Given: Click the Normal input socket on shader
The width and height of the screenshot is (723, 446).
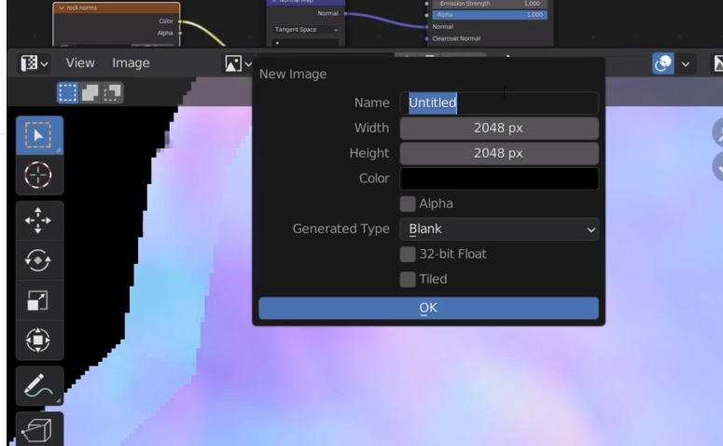Looking at the screenshot, I should click(x=426, y=27).
